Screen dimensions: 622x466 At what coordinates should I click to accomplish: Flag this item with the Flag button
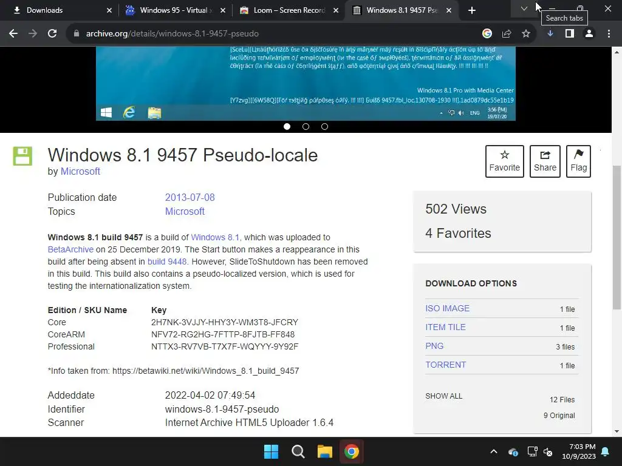[578, 161]
